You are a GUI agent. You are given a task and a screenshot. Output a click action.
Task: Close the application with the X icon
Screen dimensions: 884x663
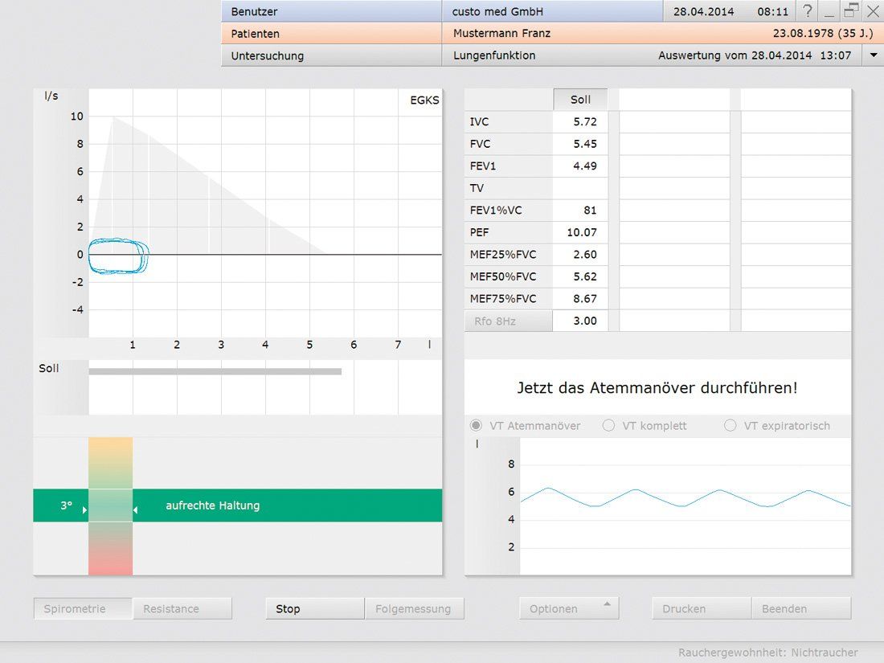(872, 11)
